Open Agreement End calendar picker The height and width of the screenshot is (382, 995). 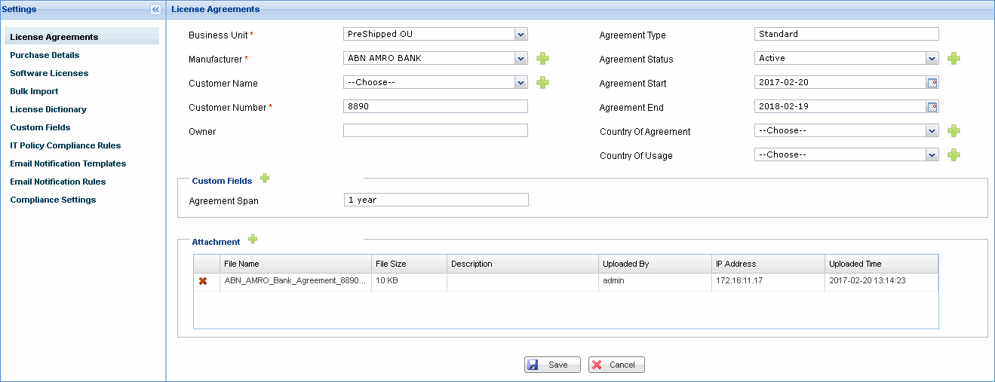pyautogui.click(x=932, y=107)
